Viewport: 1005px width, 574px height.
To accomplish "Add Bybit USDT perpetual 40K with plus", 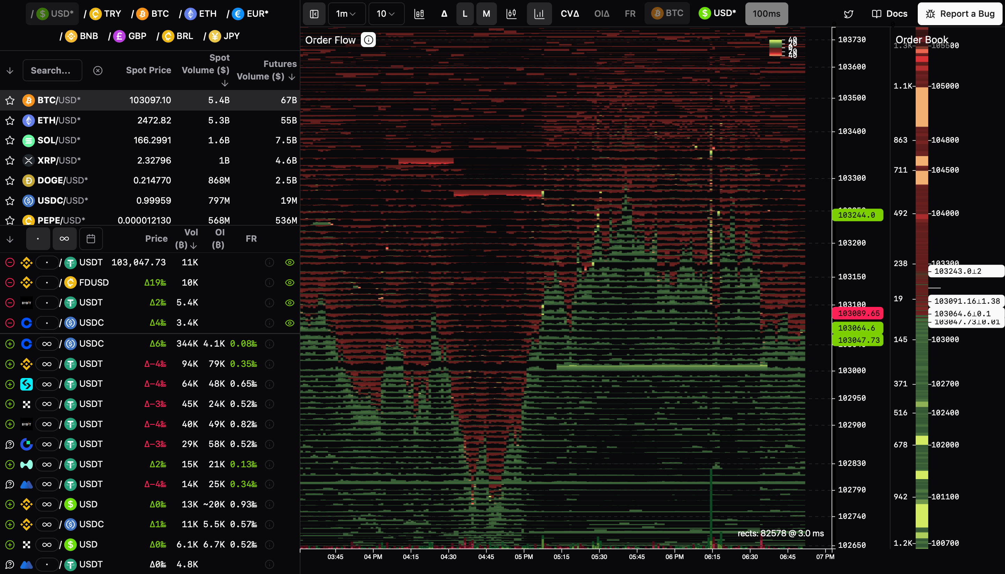I will (x=10, y=424).
